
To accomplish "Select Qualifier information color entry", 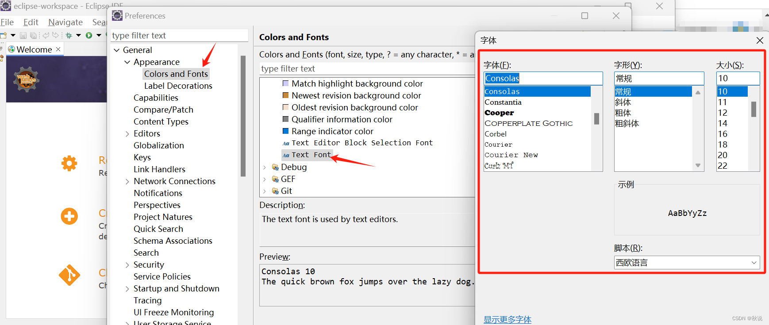I will [x=342, y=119].
